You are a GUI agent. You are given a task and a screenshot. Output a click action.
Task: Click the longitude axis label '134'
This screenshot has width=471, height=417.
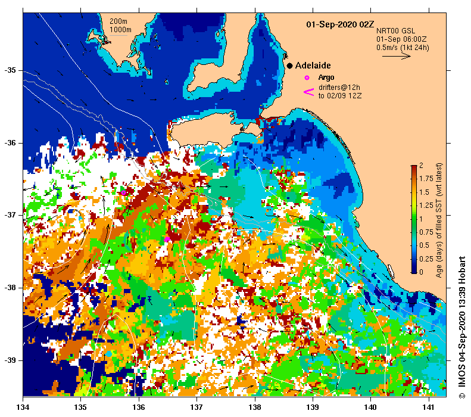23,407
